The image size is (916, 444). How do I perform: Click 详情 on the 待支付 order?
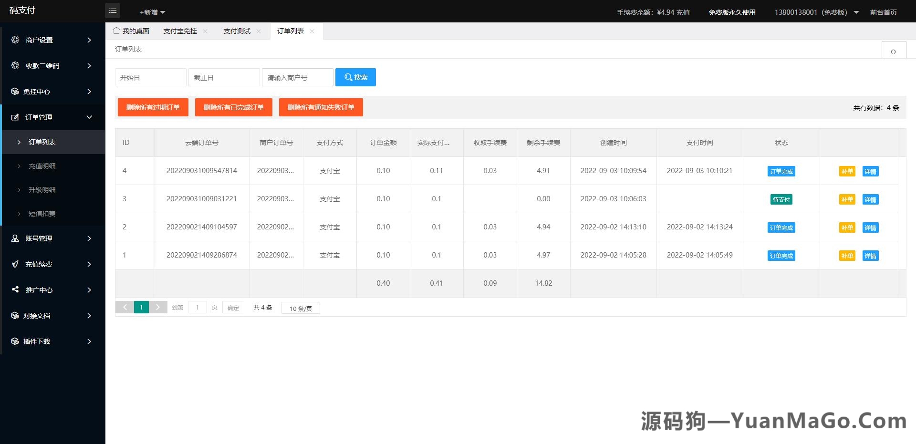pos(870,199)
